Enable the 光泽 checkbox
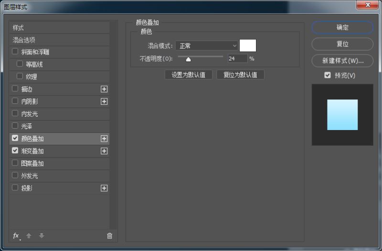 point(15,126)
